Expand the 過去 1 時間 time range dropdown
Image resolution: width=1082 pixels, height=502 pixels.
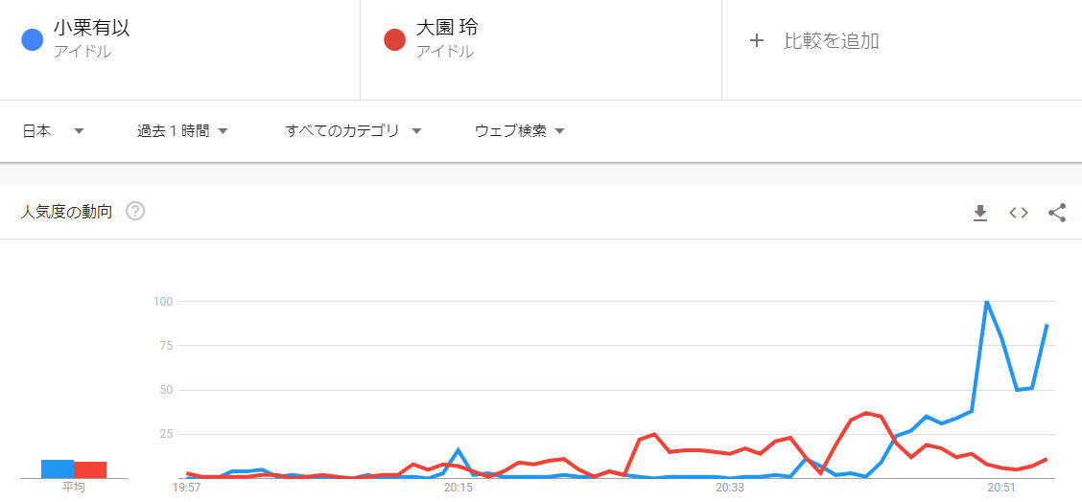[x=182, y=131]
